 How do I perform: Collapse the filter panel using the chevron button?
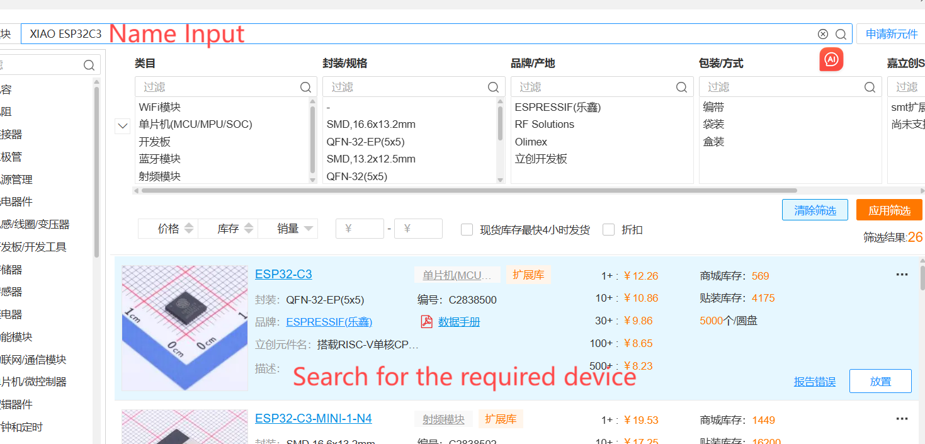coord(123,126)
